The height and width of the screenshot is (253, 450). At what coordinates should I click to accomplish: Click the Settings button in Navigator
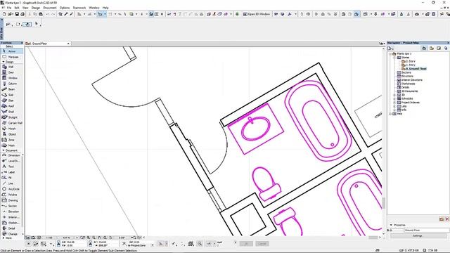[417, 236]
